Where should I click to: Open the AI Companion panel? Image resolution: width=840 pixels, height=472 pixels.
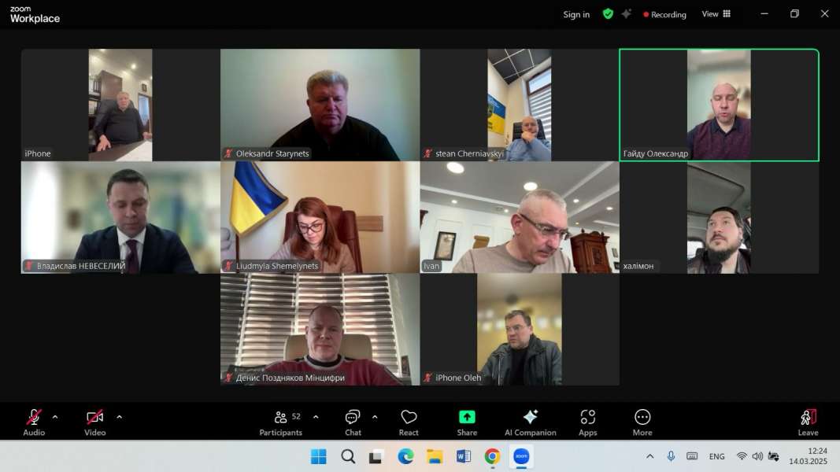pos(530,421)
